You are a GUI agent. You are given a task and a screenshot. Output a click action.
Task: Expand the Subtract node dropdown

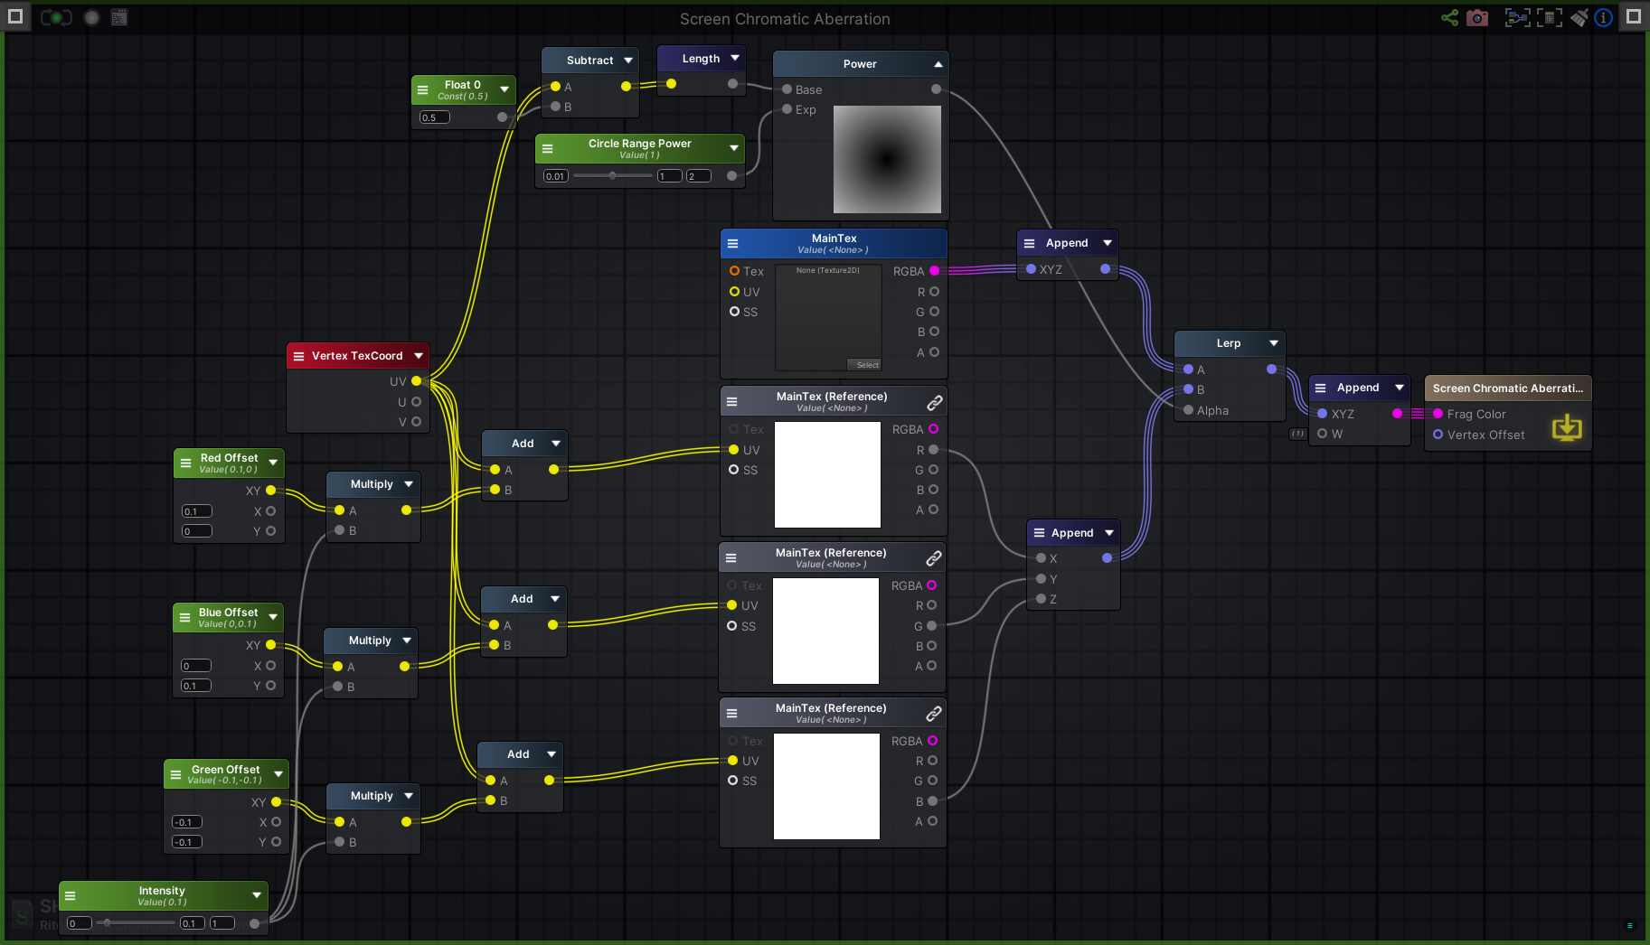click(x=627, y=60)
